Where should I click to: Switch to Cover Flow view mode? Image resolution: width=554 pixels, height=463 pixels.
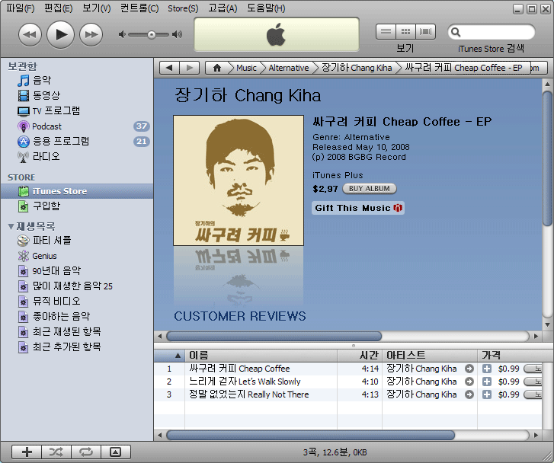(x=425, y=32)
